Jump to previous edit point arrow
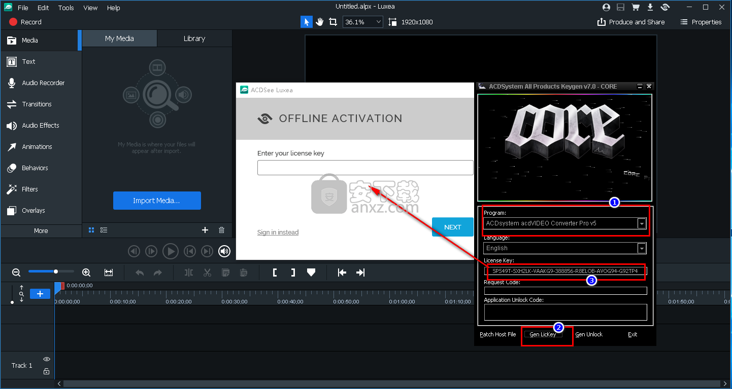The width and height of the screenshot is (732, 389). (342, 273)
